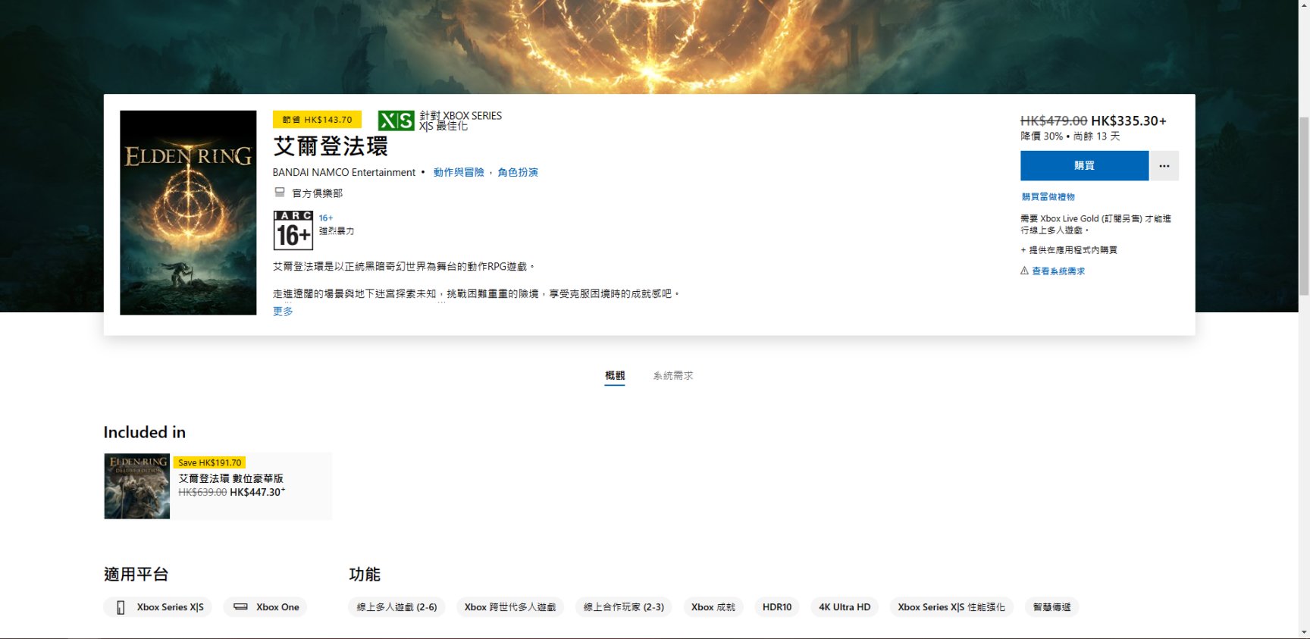Click the blue 購買 buy button
The height and width of the screenshot is (639, 1310).
(x=1084, y=165)
